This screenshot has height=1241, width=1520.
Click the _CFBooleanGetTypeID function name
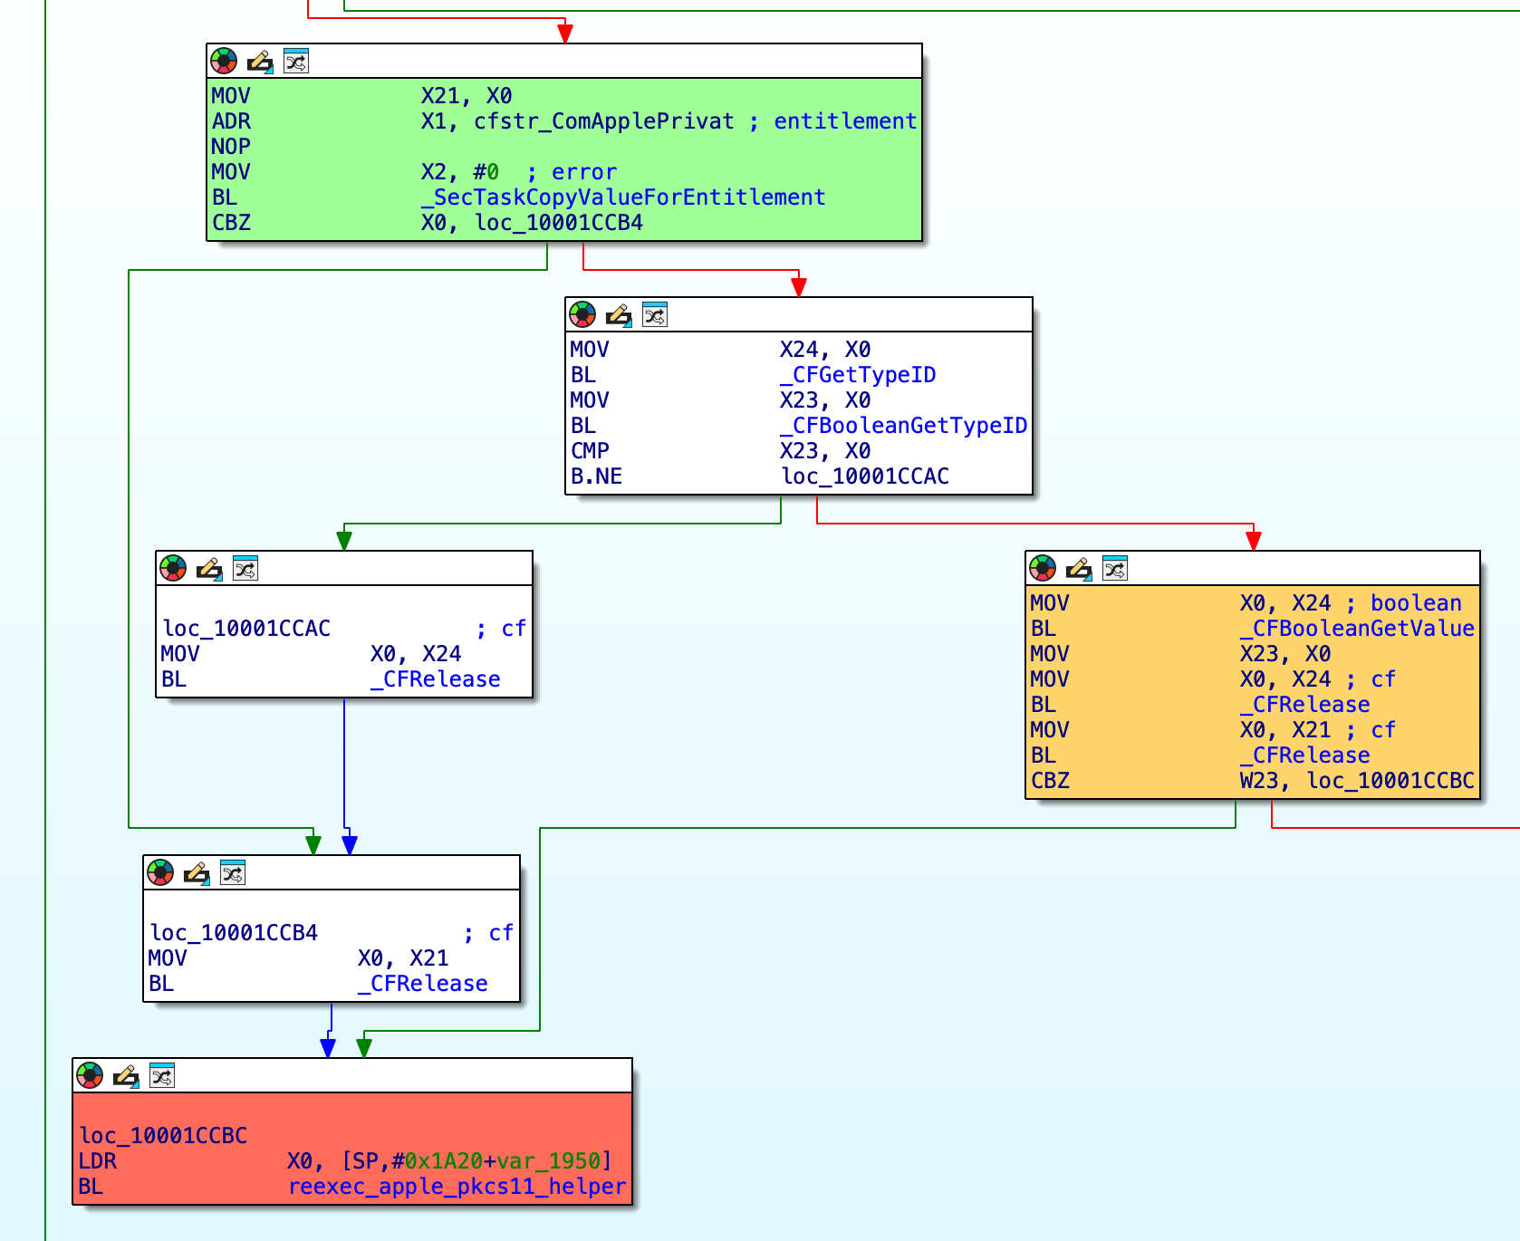point(906,425)
